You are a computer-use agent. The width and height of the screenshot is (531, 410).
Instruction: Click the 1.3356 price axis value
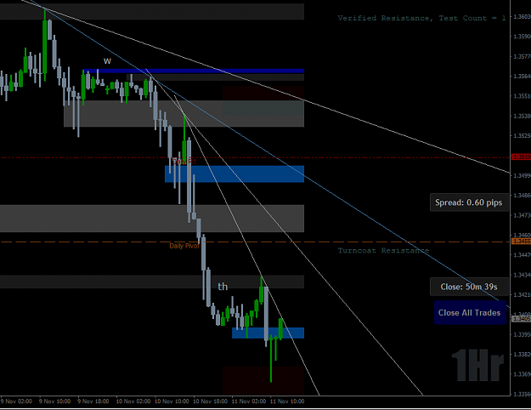click(522, 394)
